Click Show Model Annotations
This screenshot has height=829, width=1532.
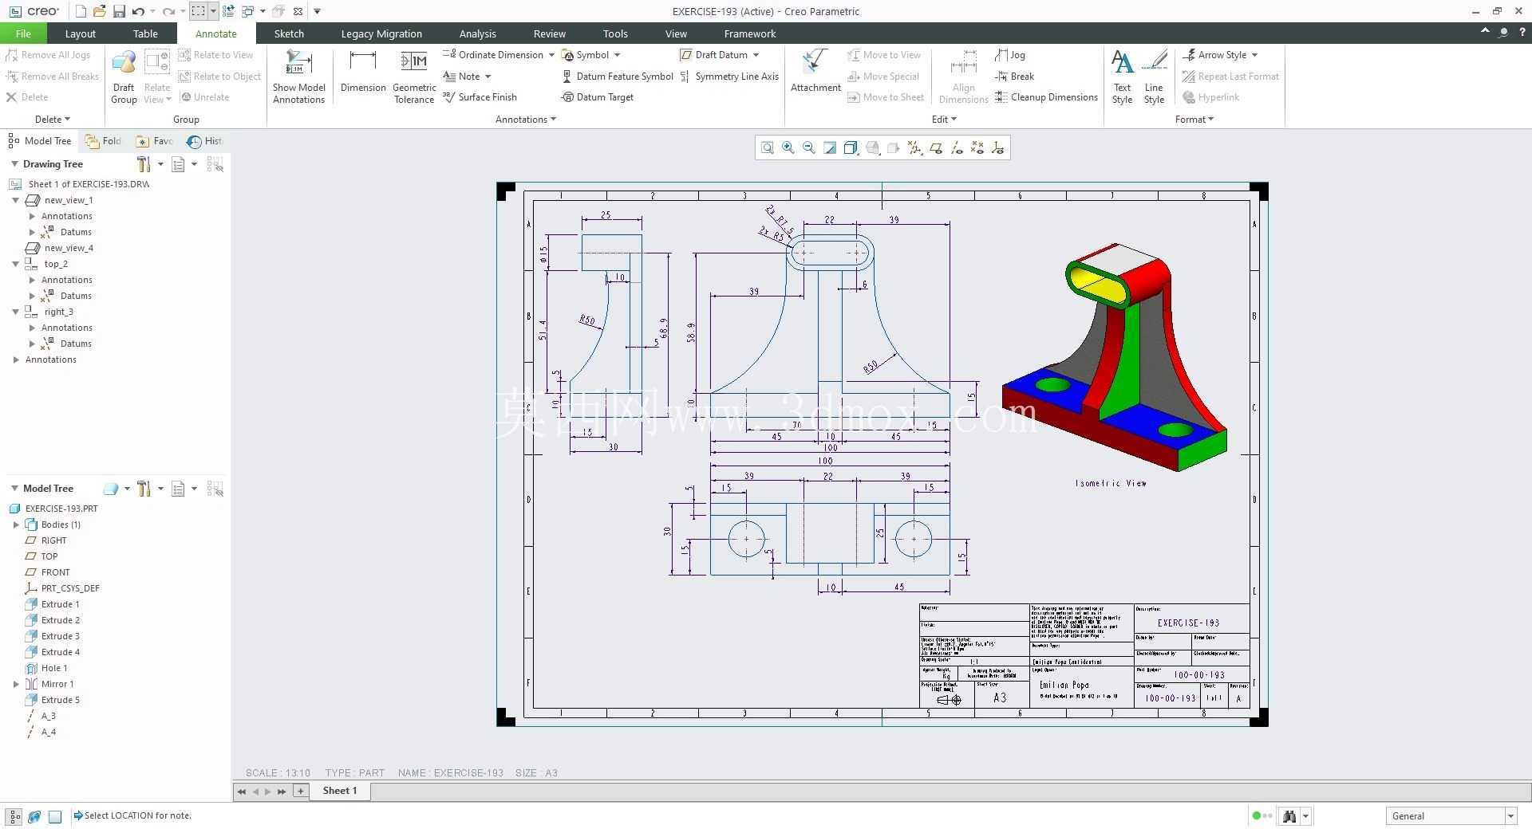pyautogui.click(x=298, y=77)
